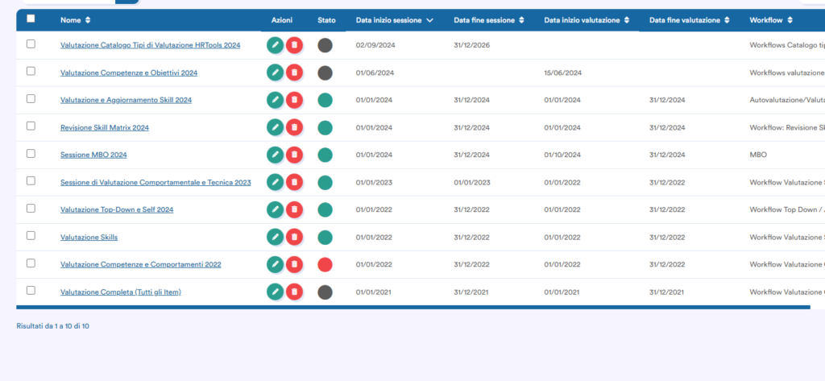The height and width of the screenshot is (381, 825).
Task: Open Valutazione Catalogo Tipi di Valutazione HRTools 2024 link
Action: 151,45
